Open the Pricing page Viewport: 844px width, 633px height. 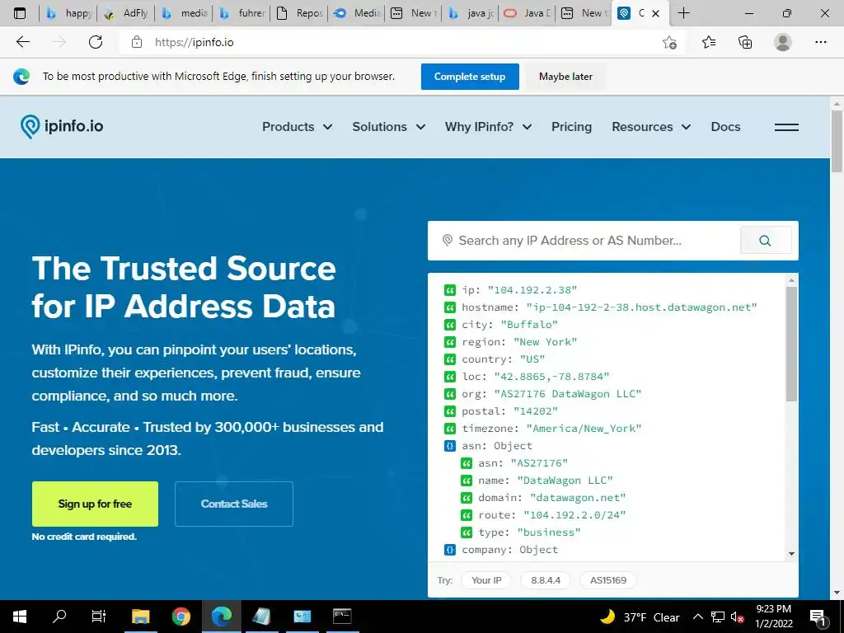click(572, 127)
